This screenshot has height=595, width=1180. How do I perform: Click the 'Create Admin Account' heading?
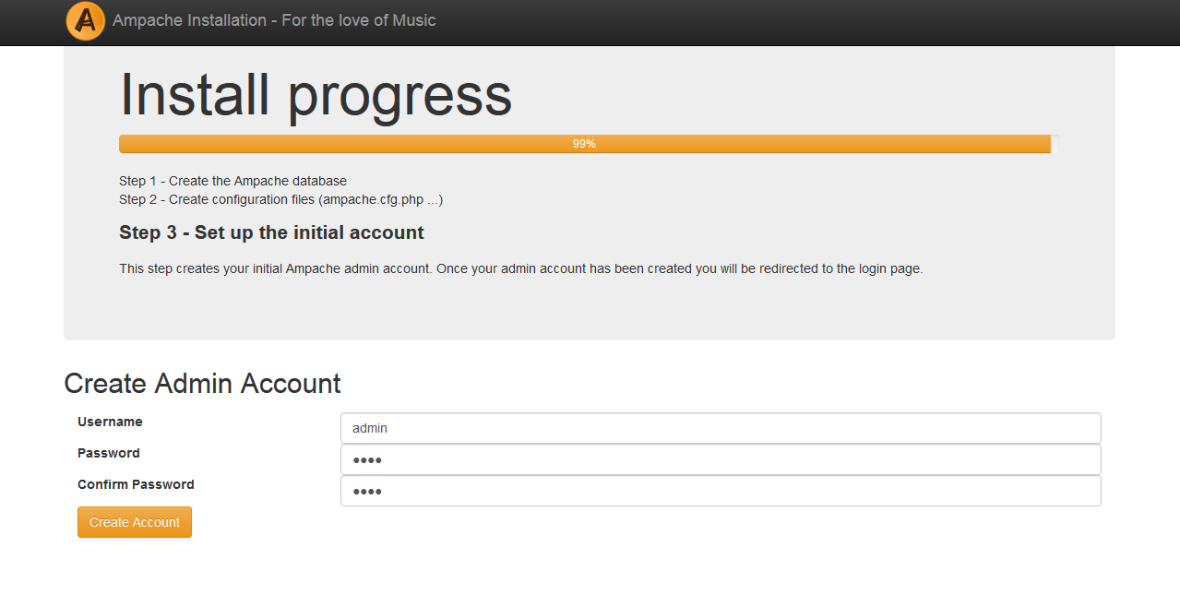(202, 383)
